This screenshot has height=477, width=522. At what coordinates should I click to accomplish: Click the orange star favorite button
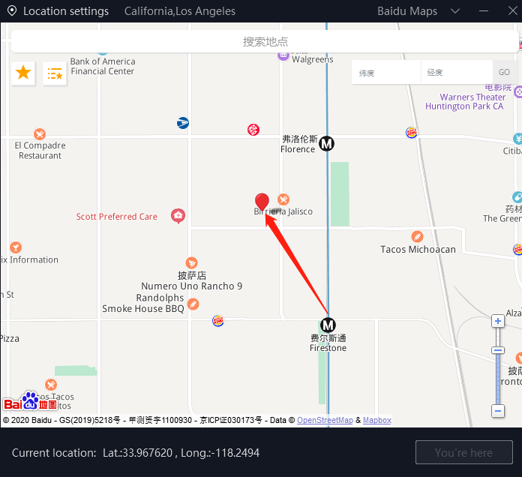(23, 73)
